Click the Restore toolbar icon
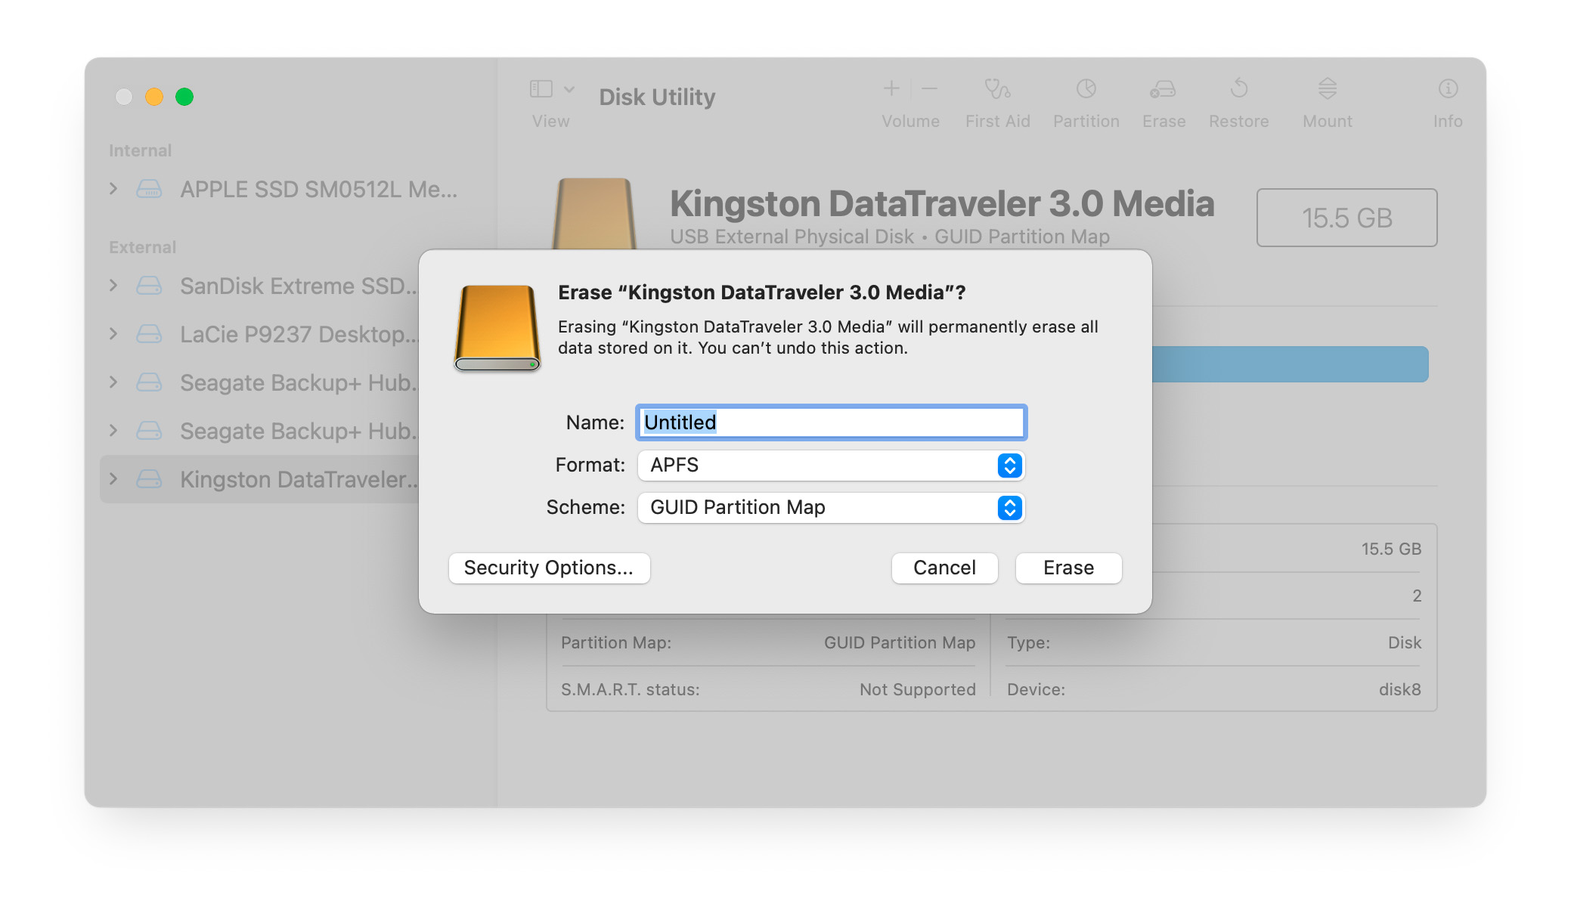This screenshot has width=1571, height=919. [1238, 90]
